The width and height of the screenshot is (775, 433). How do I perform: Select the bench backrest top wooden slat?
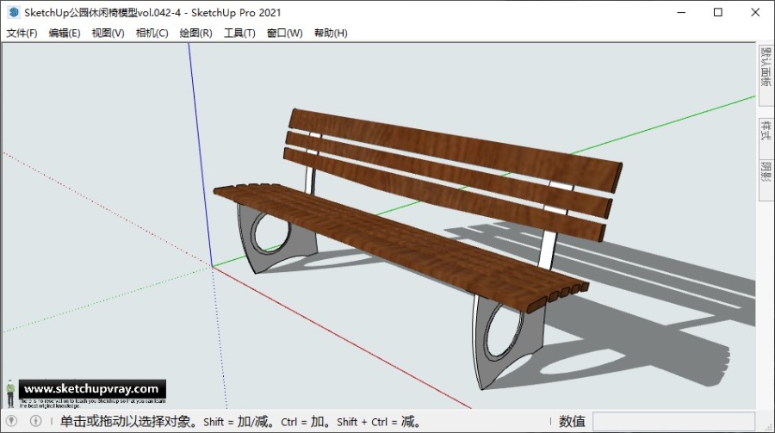point(455,149)
